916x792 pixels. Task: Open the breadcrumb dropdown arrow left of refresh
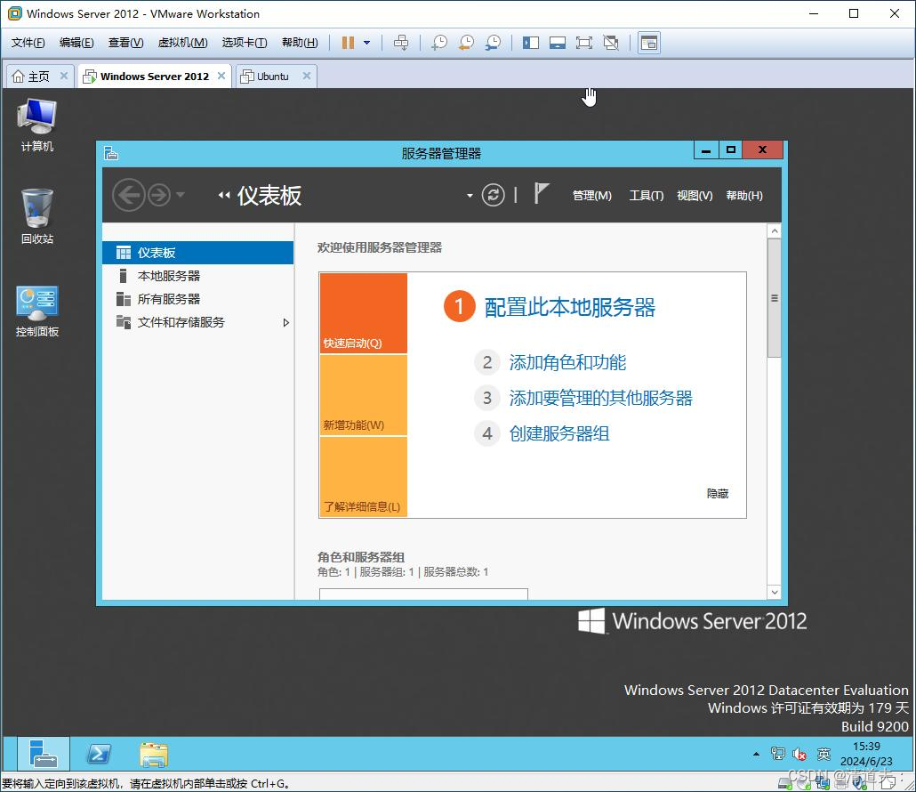pyautogui.click(x=470, y=196)
